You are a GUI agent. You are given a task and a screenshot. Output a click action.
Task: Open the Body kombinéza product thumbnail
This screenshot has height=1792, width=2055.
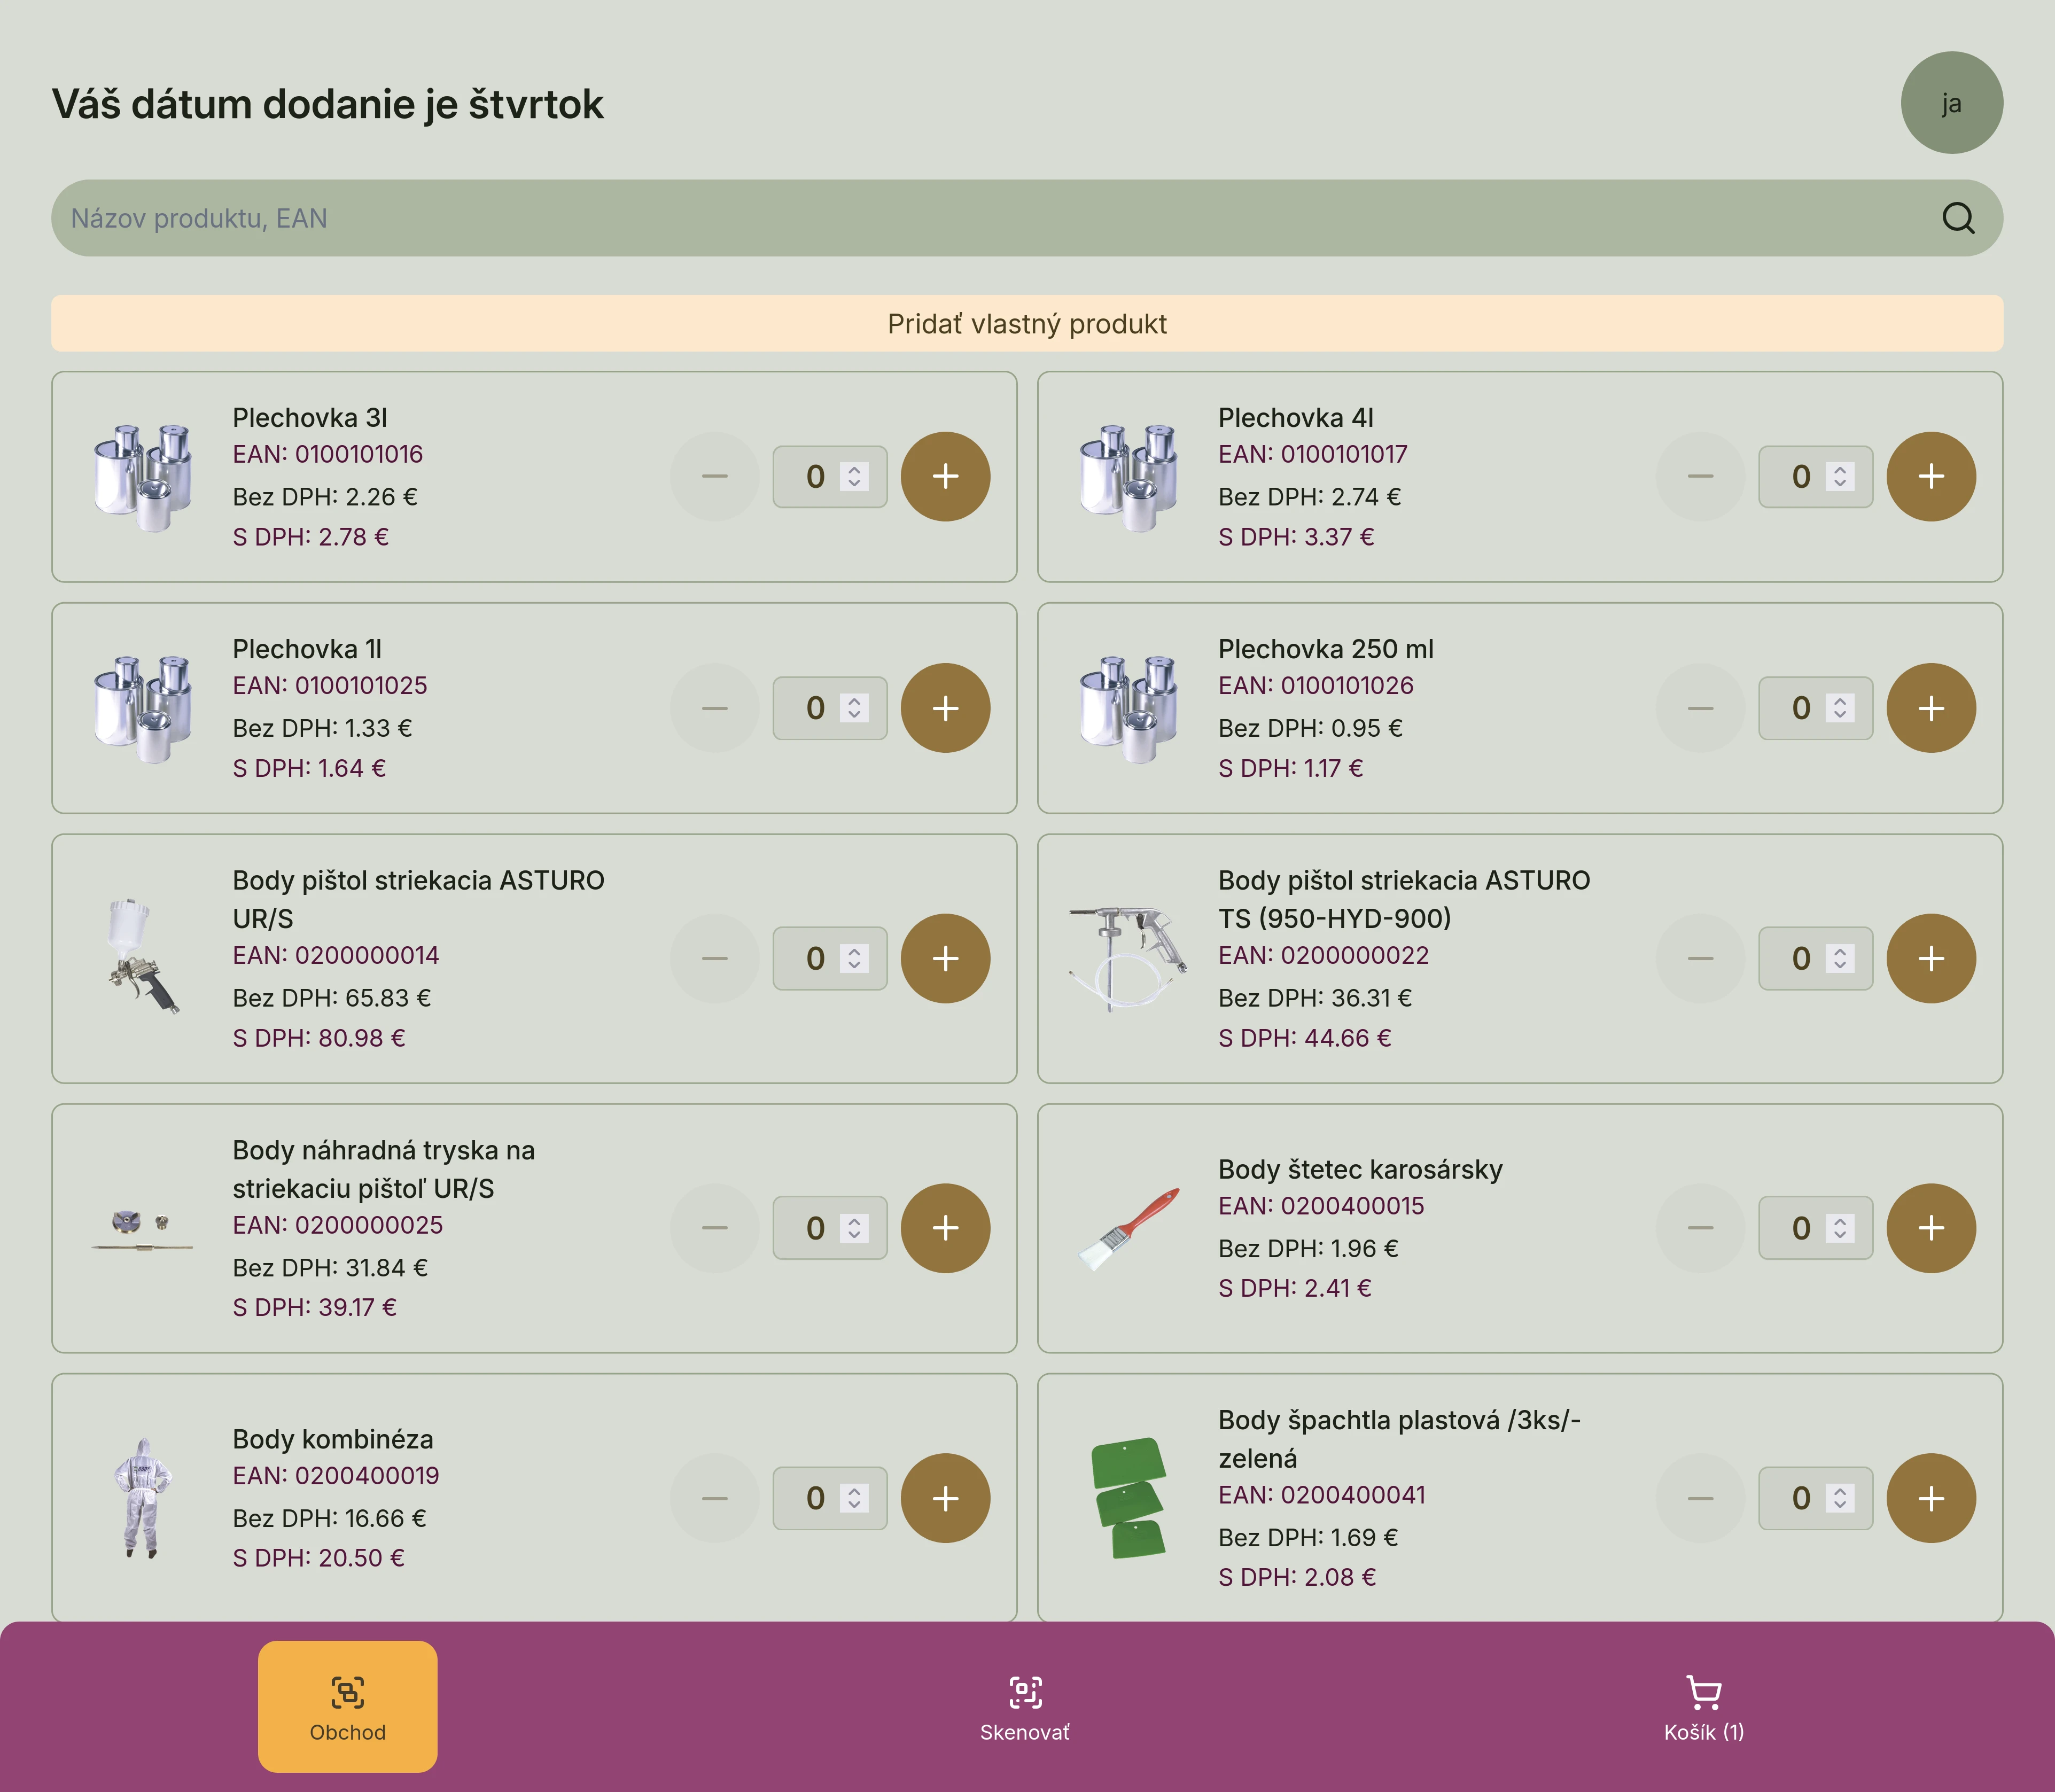pos(143,1498)
